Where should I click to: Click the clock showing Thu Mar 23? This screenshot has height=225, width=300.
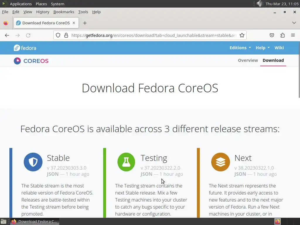point(282,4)
